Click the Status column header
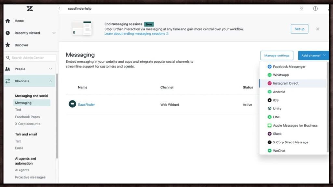 click(248, 87)
